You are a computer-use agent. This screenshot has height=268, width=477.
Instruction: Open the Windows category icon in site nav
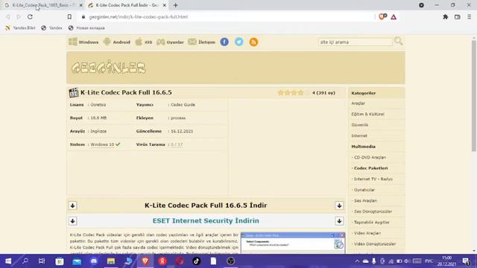click(x=73, y=42)
